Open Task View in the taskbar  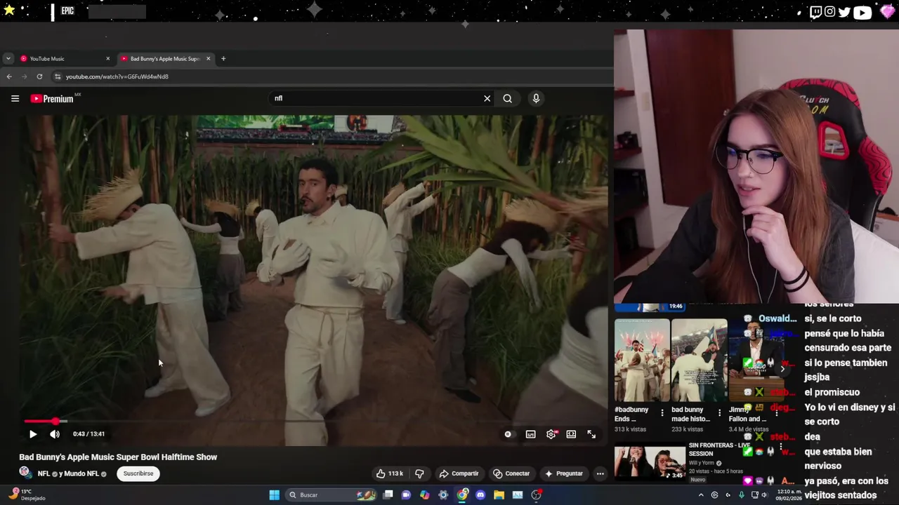click(388, 495)
